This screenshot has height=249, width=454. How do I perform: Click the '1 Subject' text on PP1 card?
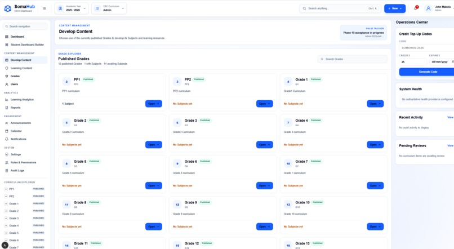pyautogui.click(x=68, y=104)
